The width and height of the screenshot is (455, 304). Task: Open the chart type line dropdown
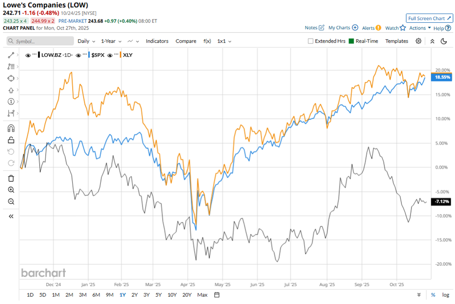pyautogui.click(x=133, y=41)
